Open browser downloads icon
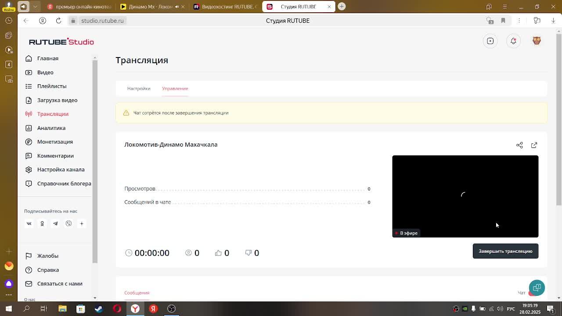Viewport: 562px width, 316px height. [553, 21]
